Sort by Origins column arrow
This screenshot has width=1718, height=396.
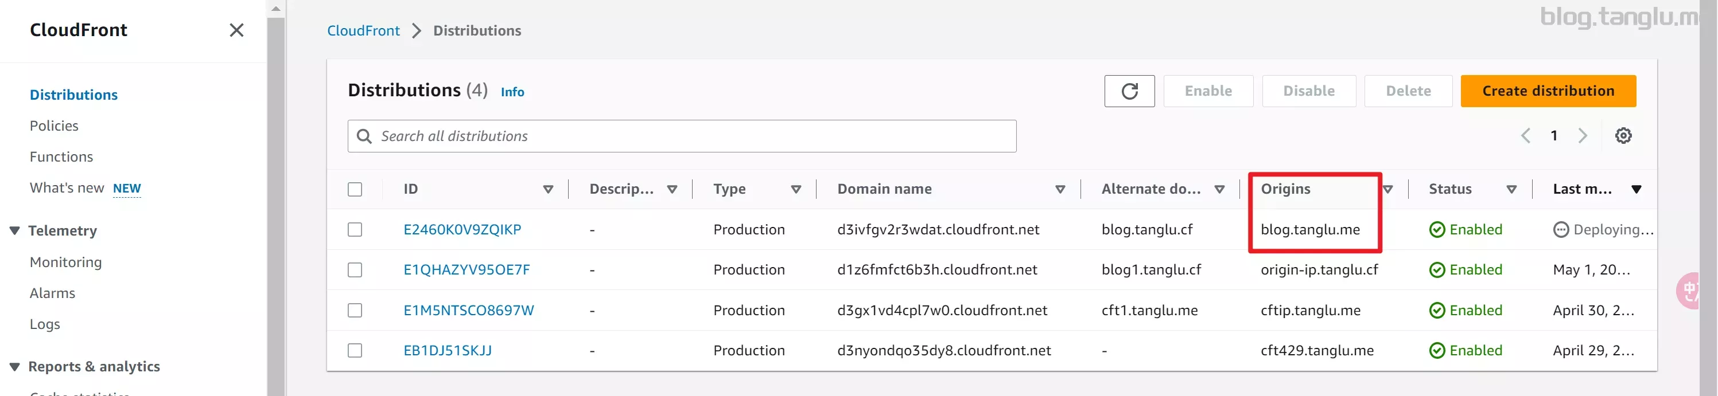click(1388, 190)
